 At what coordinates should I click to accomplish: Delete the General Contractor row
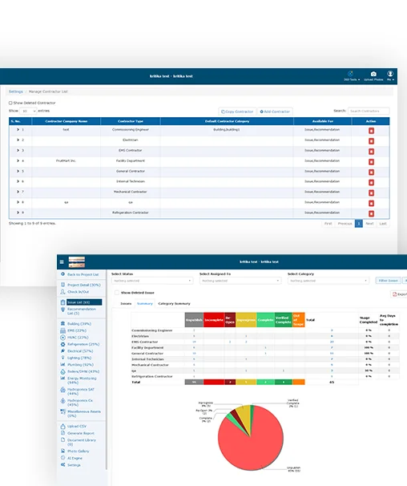tap(371, 172)
